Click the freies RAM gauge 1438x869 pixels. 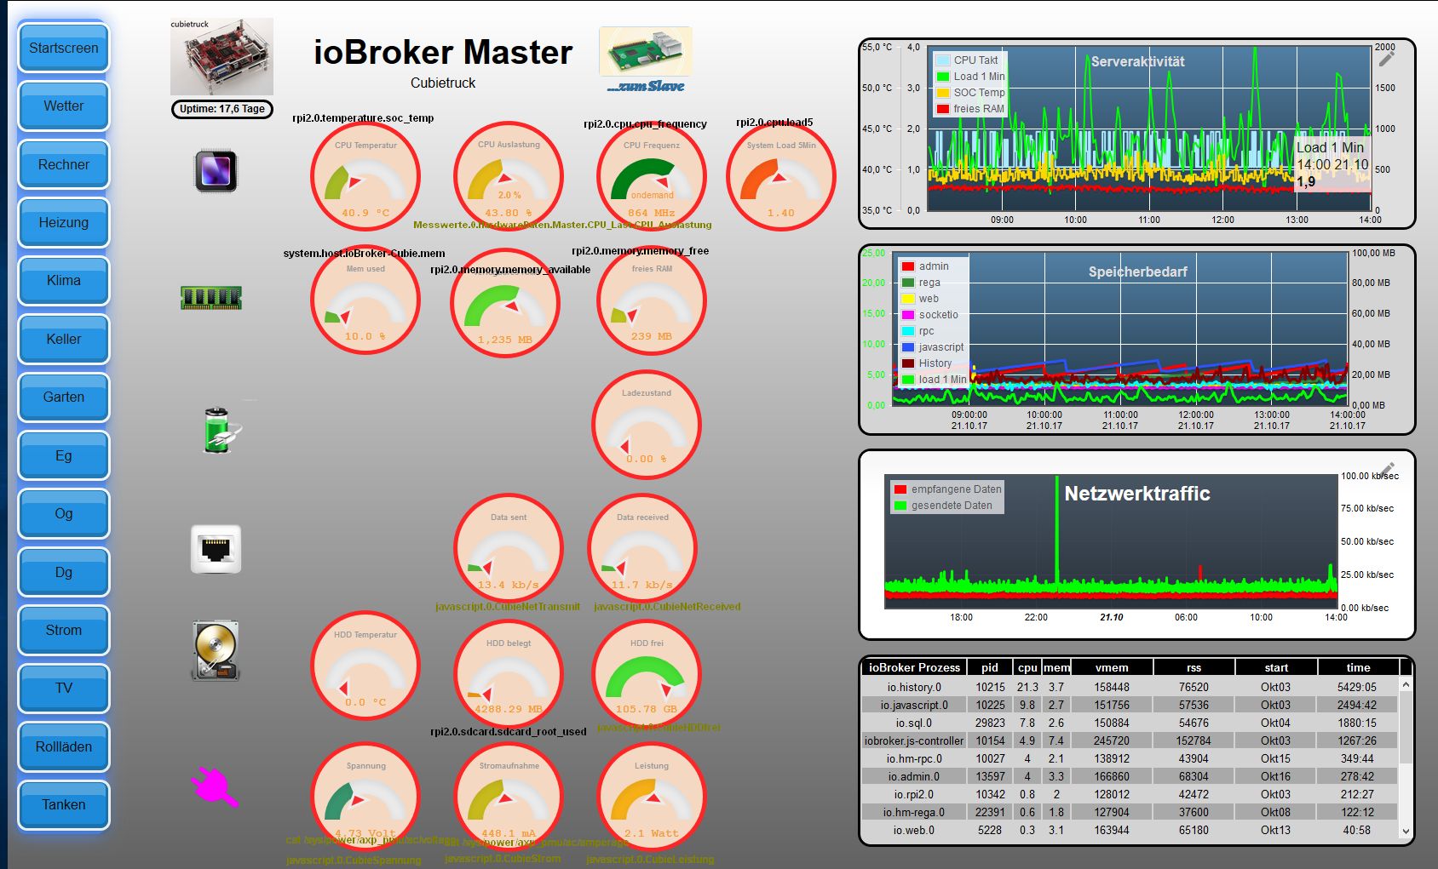(x=652, y=300)
